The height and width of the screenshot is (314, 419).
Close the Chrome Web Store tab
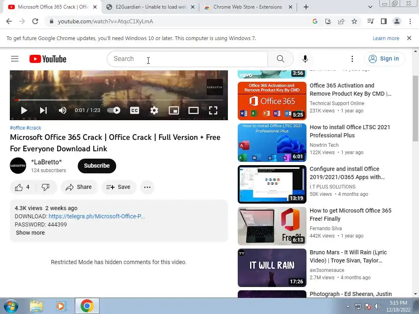pos(291,7)
